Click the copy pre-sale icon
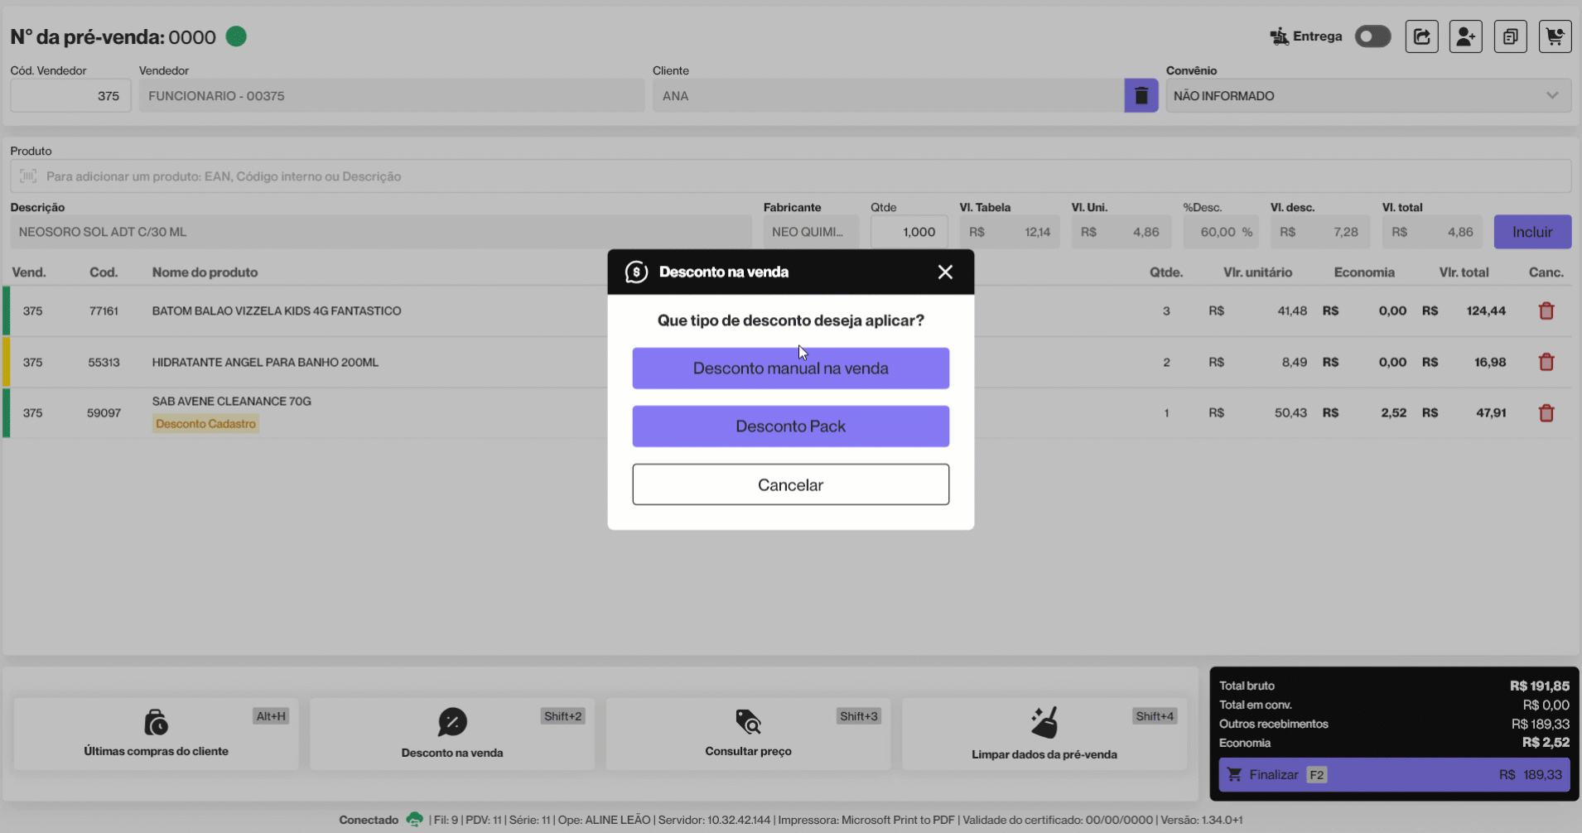This screenshot has width=1582, height=833. (1510, 36)
